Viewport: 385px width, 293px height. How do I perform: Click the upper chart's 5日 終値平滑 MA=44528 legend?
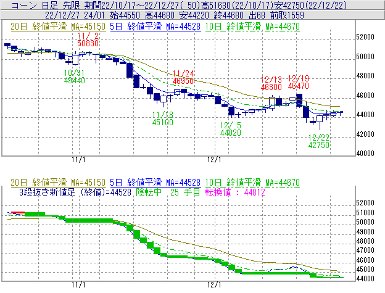pyautogui.click(x=155, y=27)
